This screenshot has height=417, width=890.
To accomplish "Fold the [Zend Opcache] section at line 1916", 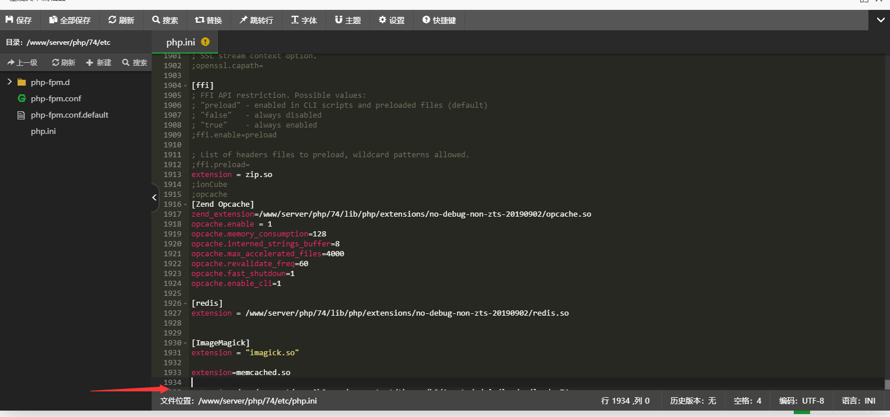I will [186, 204].
